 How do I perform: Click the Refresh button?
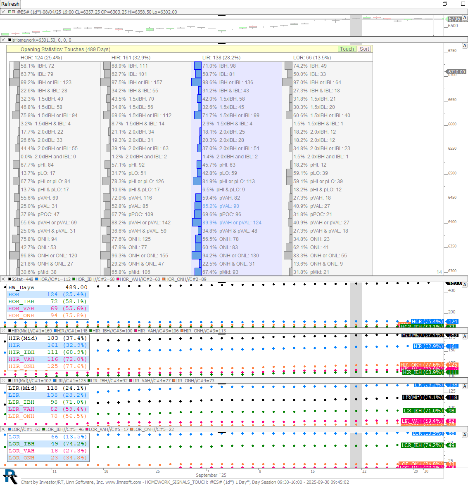tap(10, 4)
